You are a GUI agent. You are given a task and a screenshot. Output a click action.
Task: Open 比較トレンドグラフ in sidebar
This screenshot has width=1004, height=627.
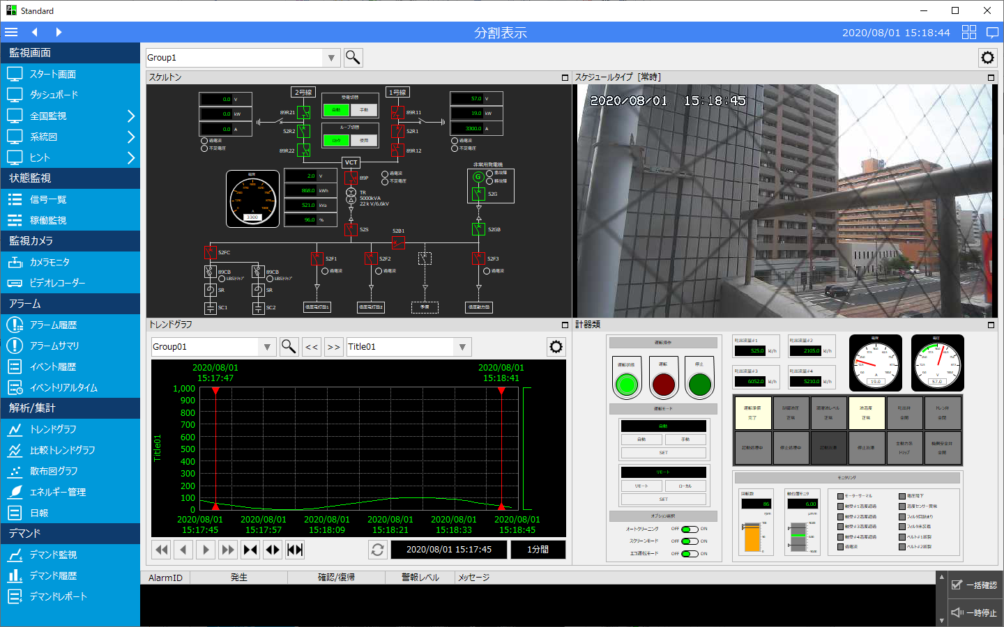(x=70, y=450)
